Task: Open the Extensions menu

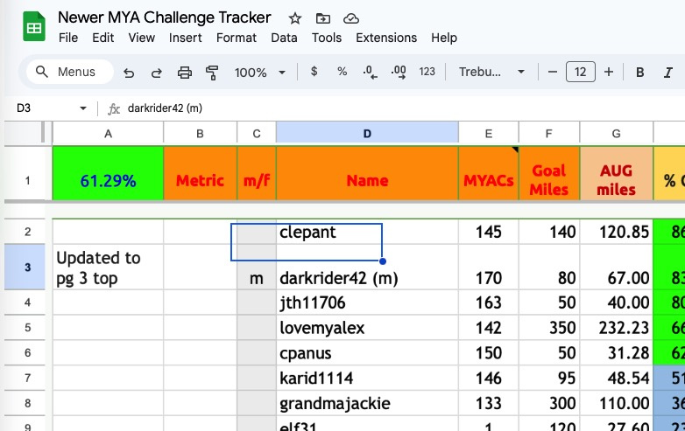Action: [386, 38]
